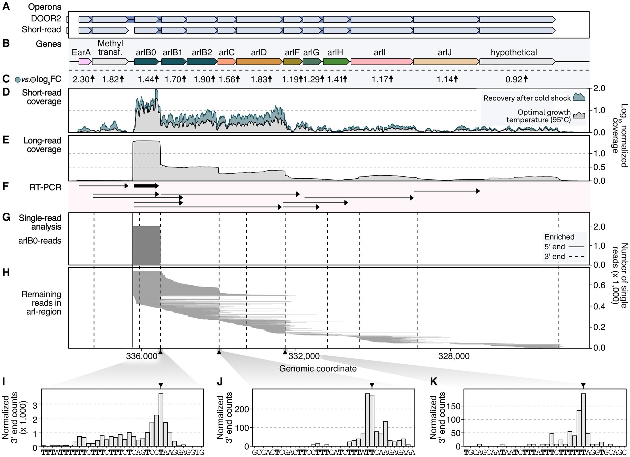The width and height of the screenshot is (630, 457).
Task: Click the arlB2 gene arrow in Genes row
Action: click(x=202, y=62)
